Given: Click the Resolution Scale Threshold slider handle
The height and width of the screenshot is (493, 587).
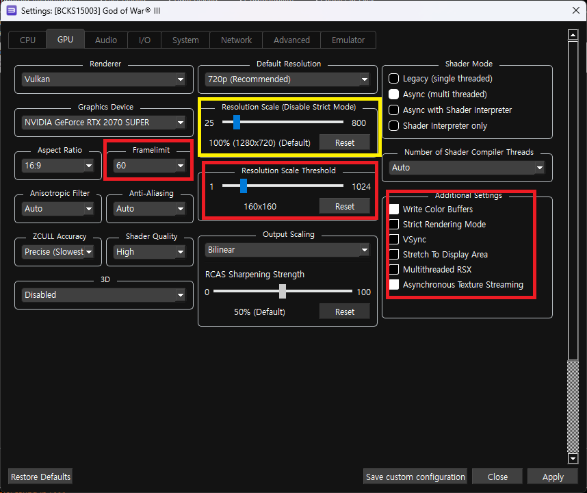Looking at the screenshot, I should pos(244,186).
